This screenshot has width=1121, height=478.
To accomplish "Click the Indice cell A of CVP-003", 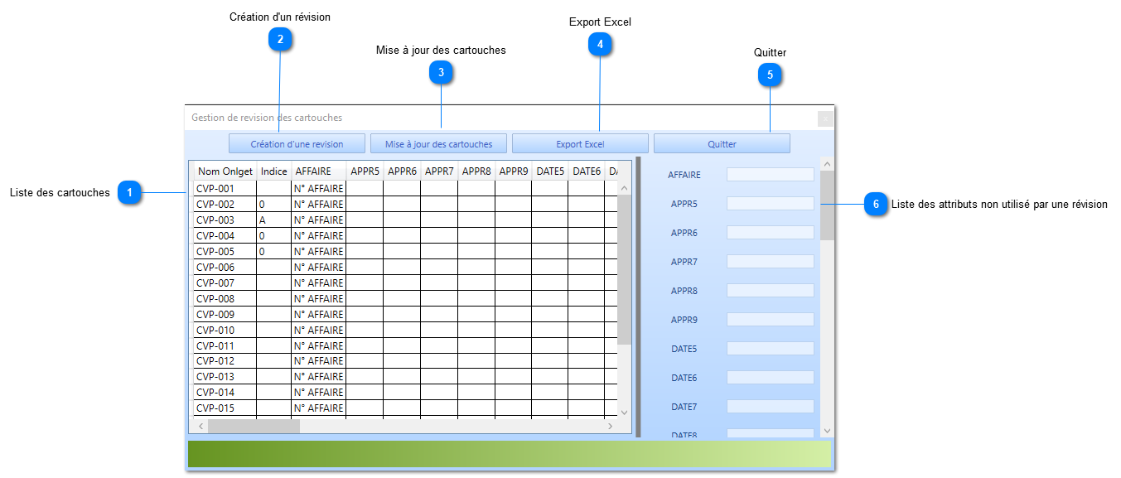I will [274, 220].
